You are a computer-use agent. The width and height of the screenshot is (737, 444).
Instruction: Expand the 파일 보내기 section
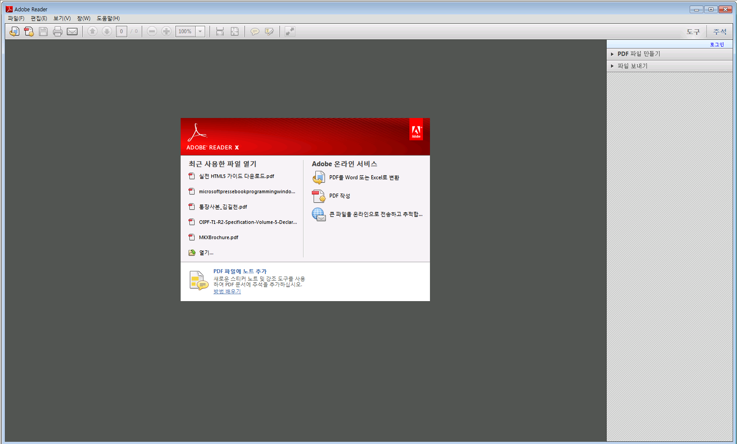click(x=670, y=66)
